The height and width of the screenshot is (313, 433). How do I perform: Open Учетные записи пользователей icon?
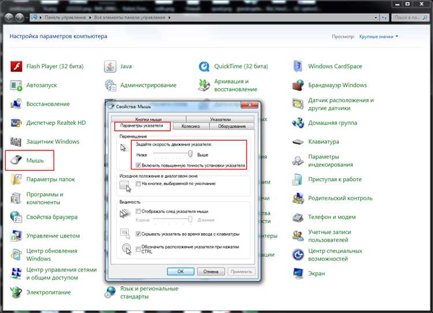pyautogui.click(x=298, y=236)
